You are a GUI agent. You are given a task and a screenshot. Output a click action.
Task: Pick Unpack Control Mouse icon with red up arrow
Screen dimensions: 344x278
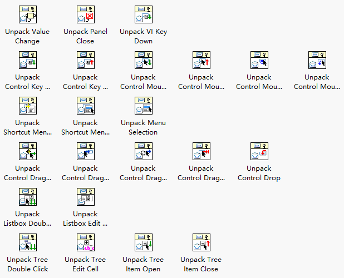(x=202, y=60)
